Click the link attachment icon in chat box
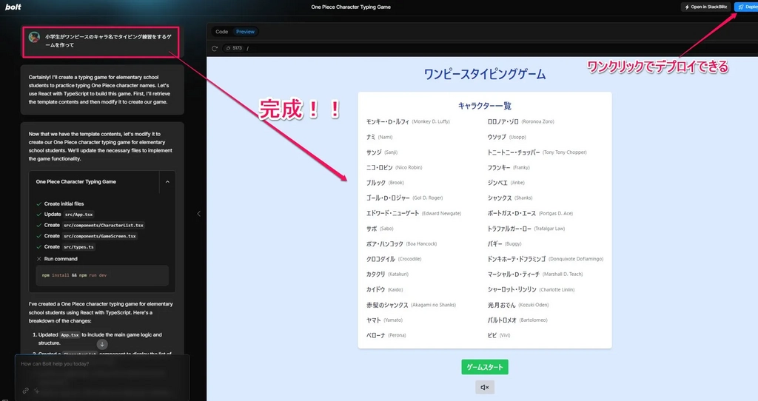This screenshot has height=401, width=758. 25,391
